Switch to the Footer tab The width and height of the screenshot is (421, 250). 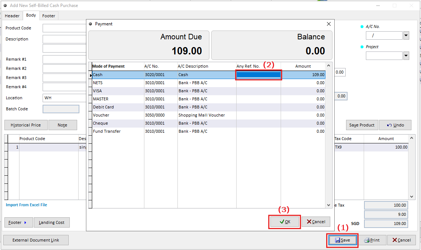click(48, 16)
